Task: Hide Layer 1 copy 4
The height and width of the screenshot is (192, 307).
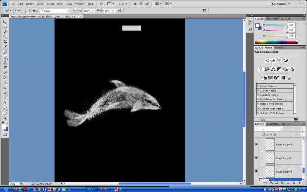Action: point(256,144)
